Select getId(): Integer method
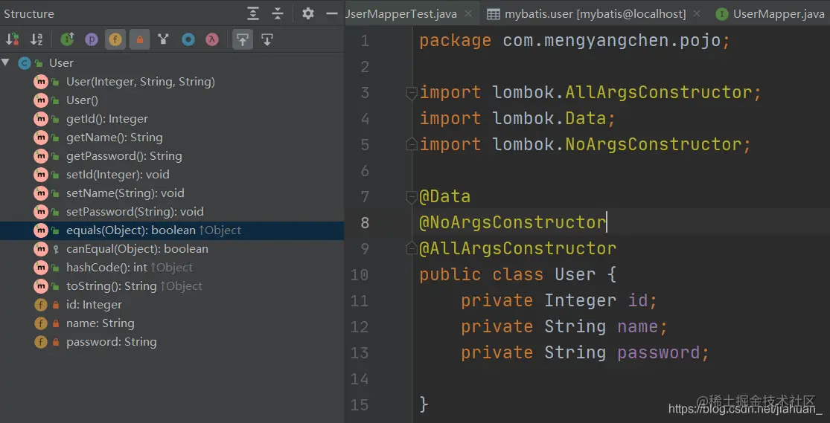The image size is (830, 423). point(172,118)
